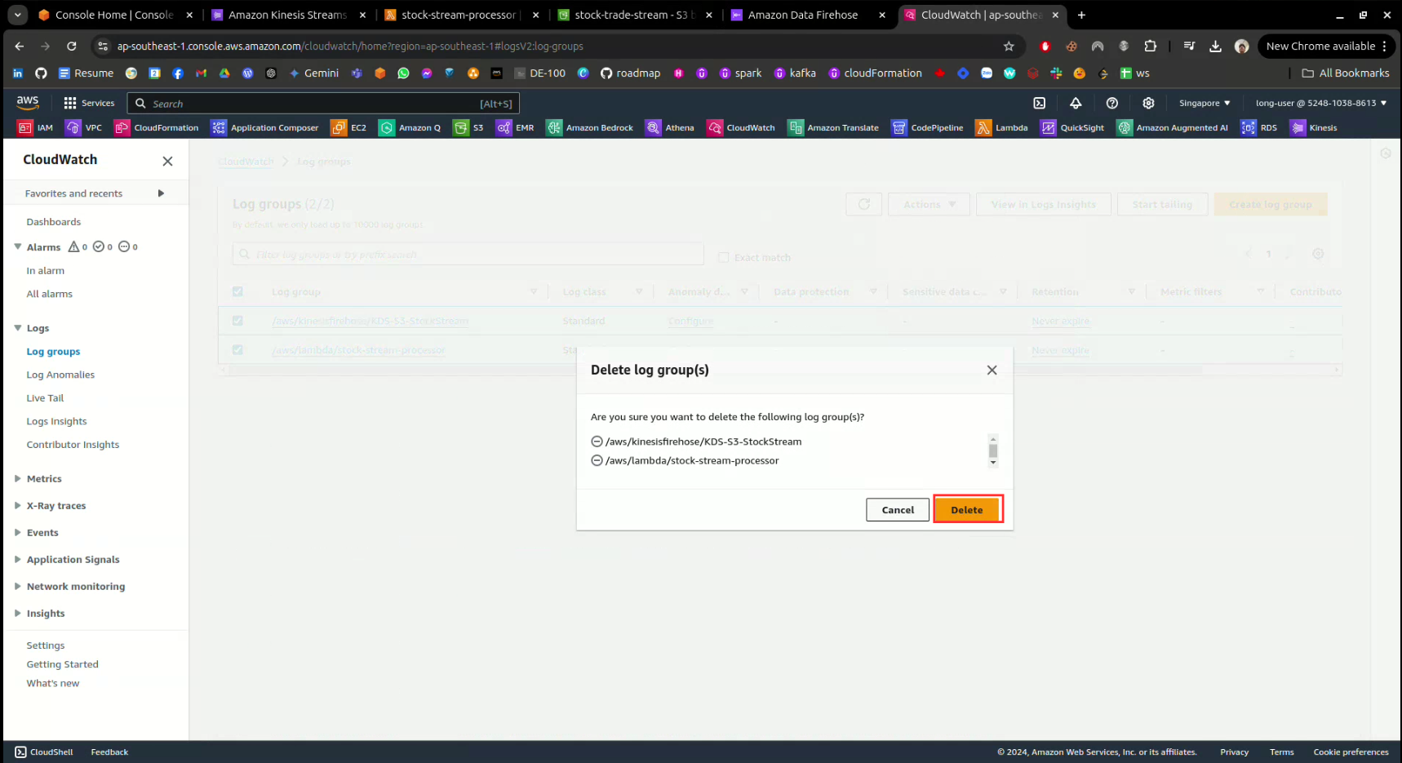The image size is (1402, 763).
Task: Open the AWS Services grid menu
Action: click(x=70, y=103)
